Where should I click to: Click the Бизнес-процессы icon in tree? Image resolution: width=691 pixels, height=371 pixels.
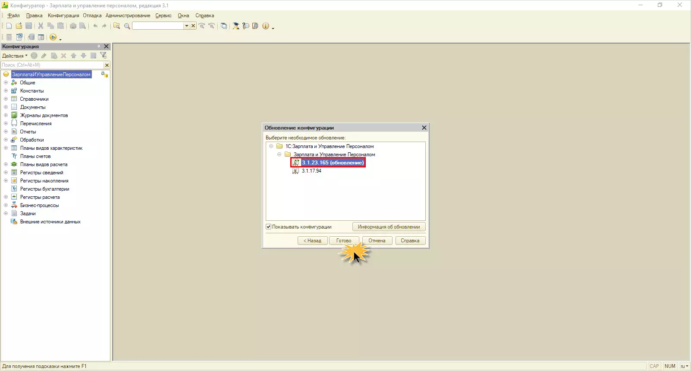click(x=14, y=205)
